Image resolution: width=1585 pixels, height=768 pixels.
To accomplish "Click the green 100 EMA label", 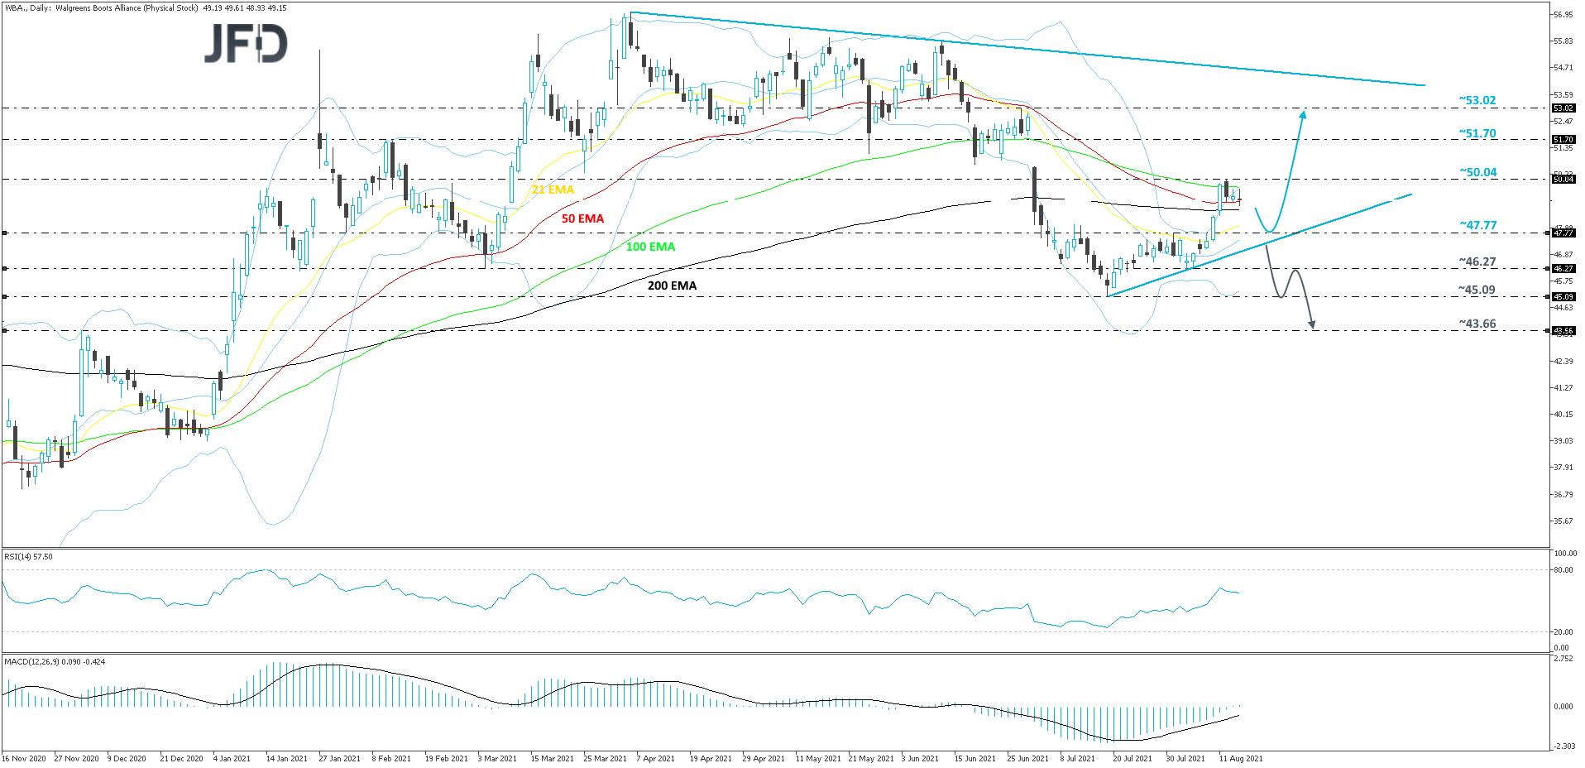I will (x=650, y=247).
